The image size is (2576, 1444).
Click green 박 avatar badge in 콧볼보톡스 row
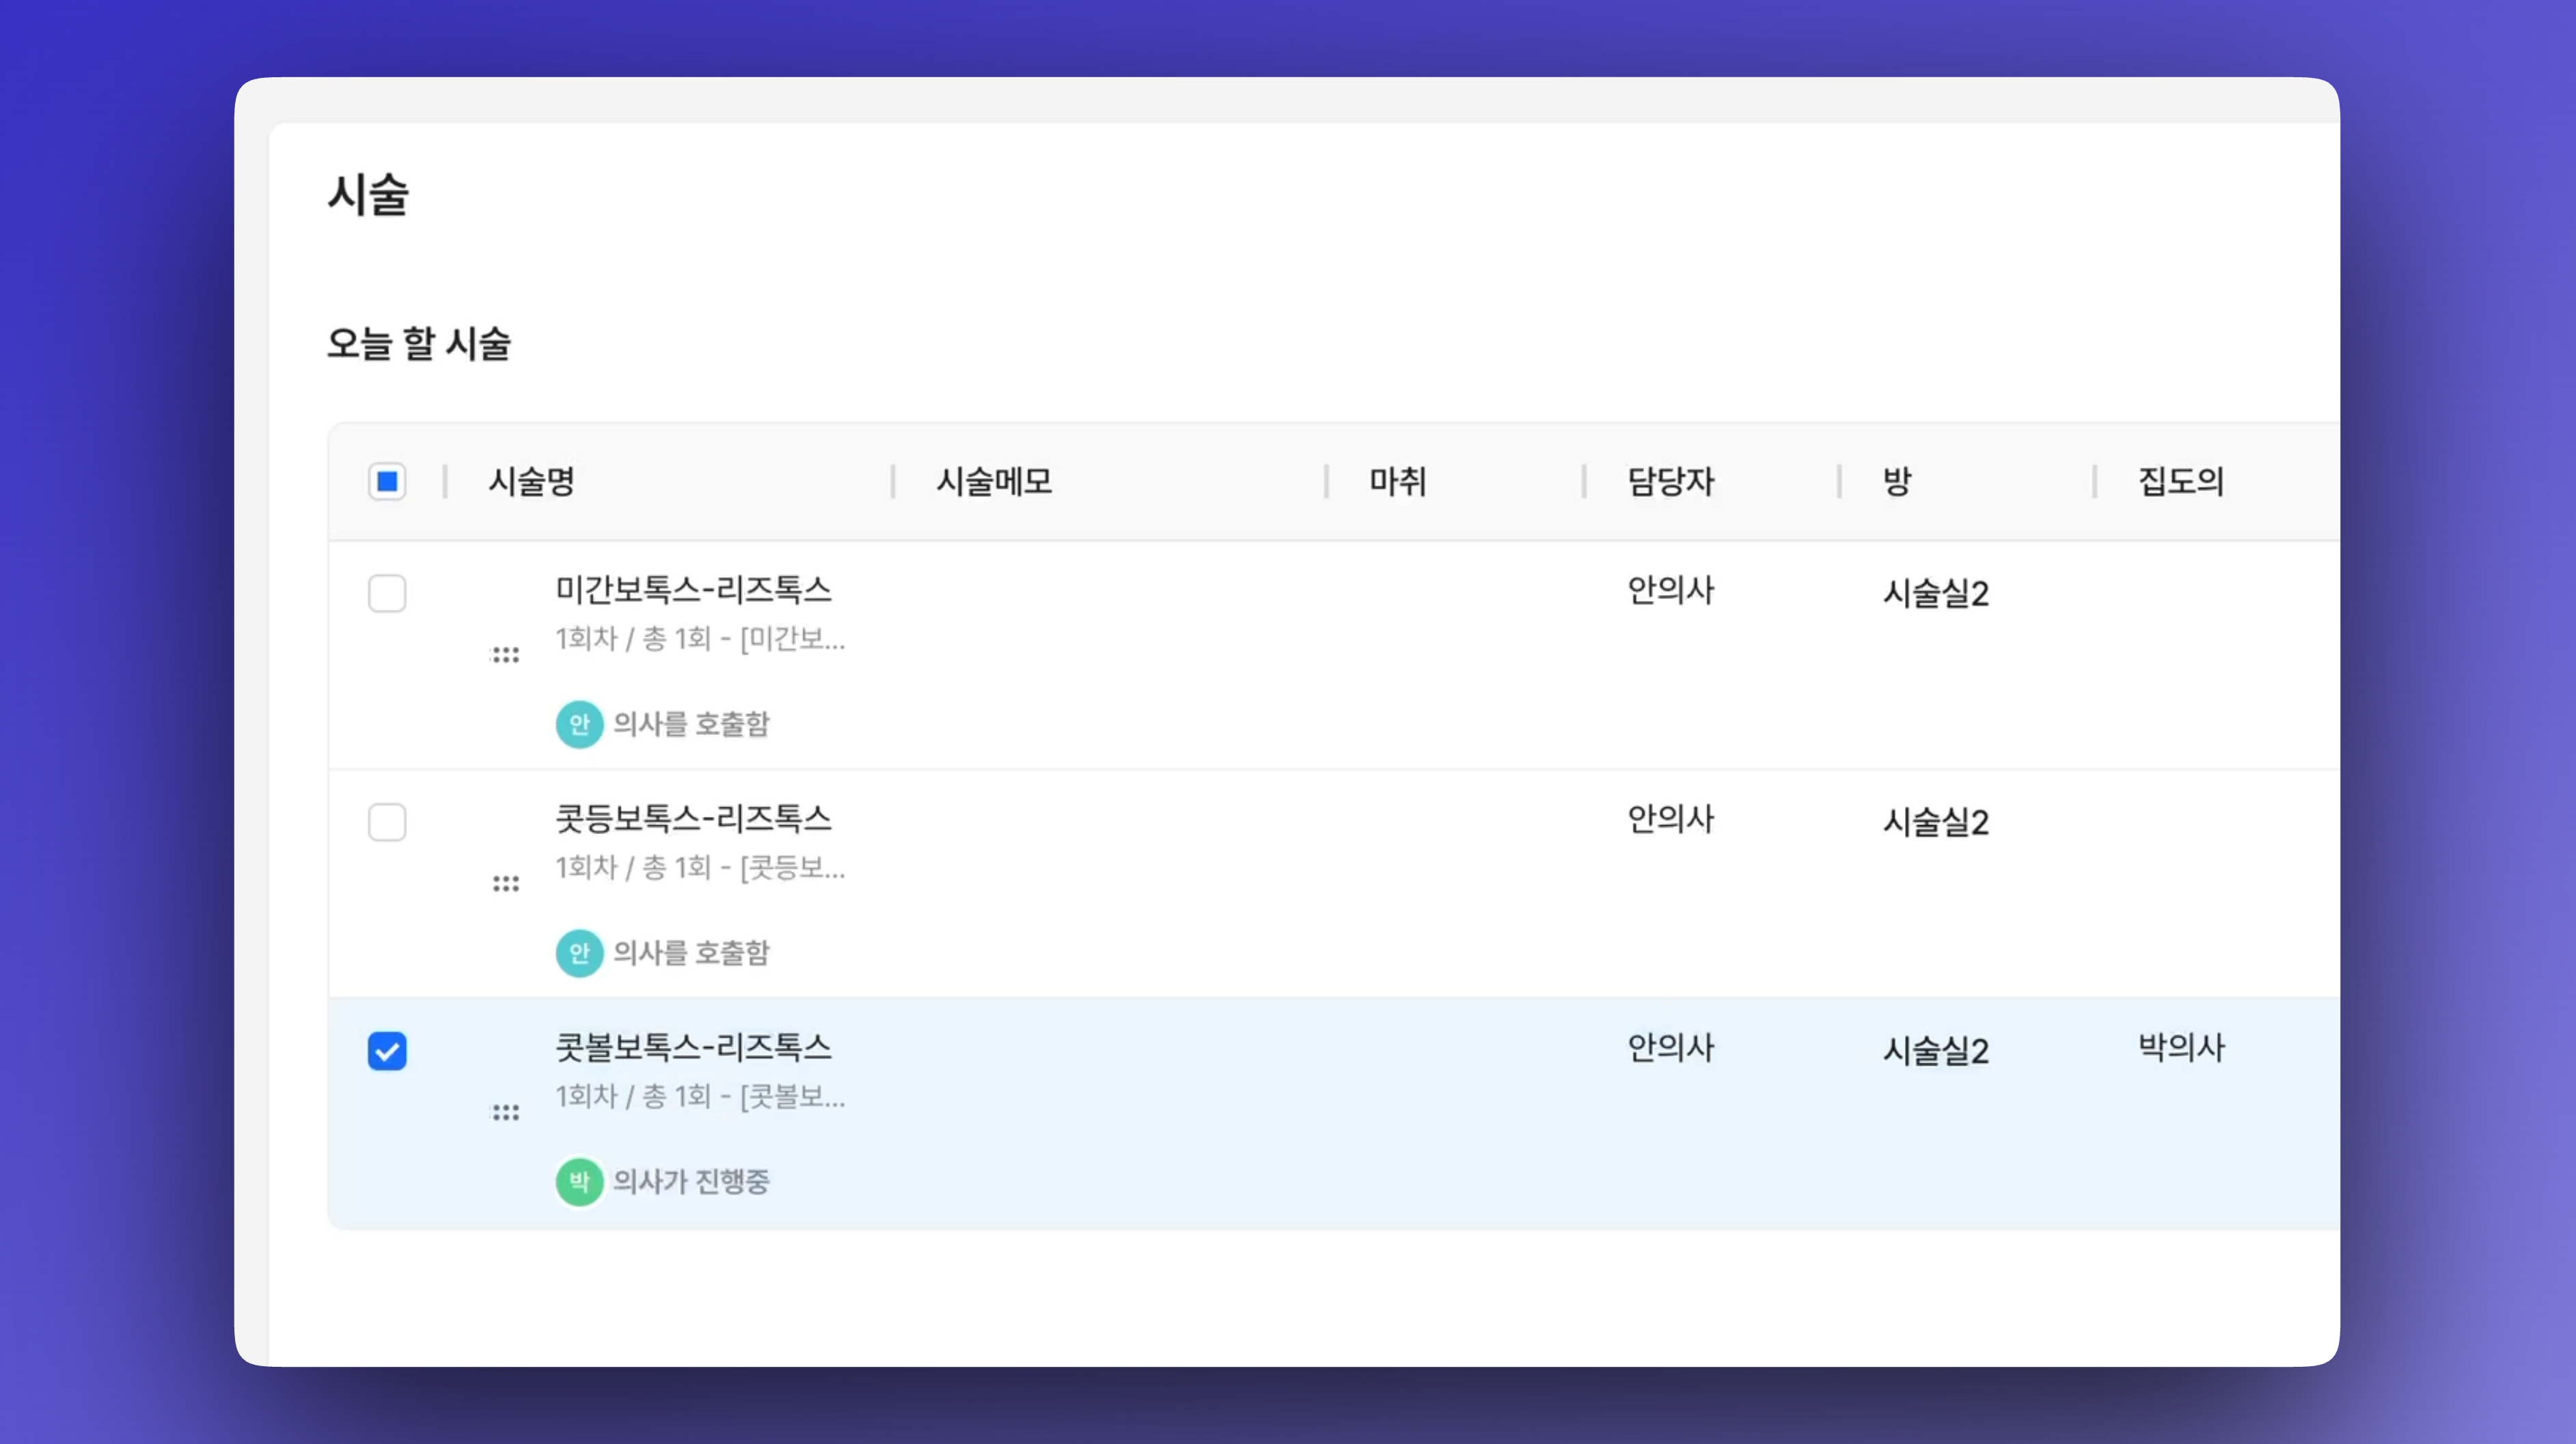pos(579,1182)
